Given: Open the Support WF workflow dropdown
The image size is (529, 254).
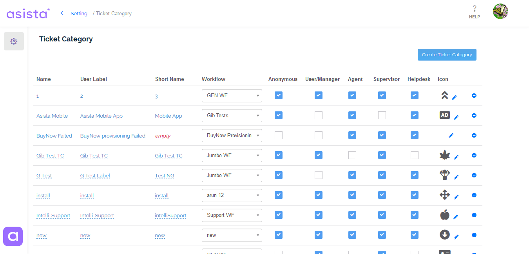Looking at the screenshot, I should [232, 215].
